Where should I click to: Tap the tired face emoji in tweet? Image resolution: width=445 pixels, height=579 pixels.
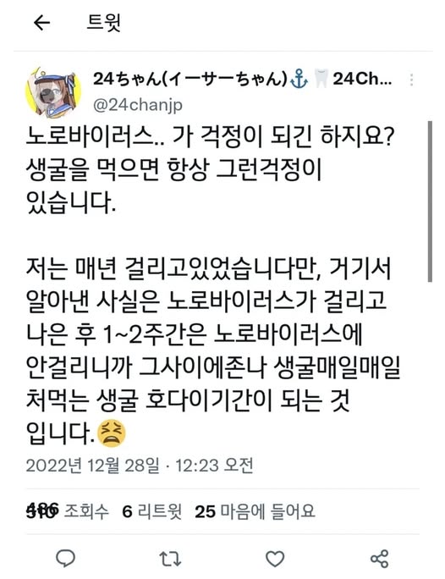112,433
